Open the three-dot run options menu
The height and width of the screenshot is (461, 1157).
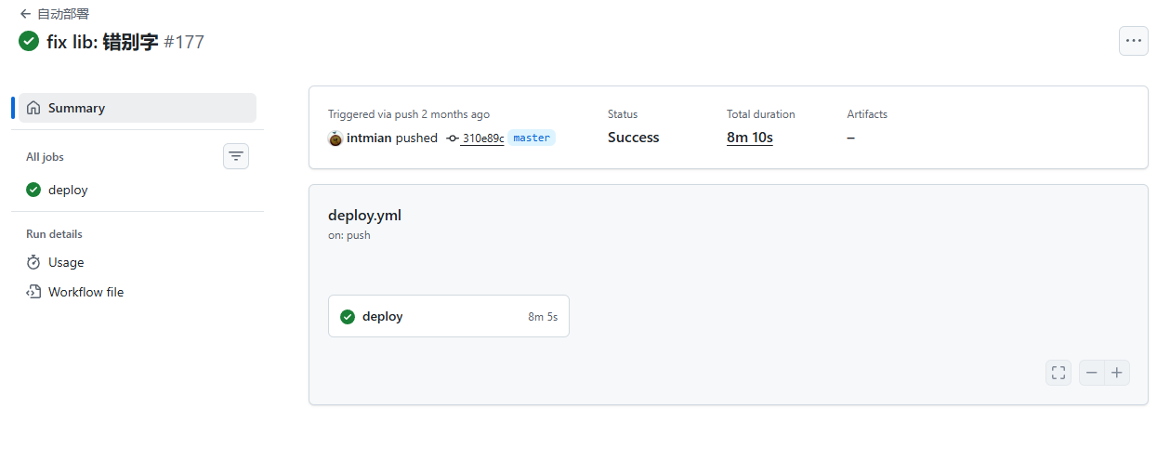click(x=1133, y=41)
